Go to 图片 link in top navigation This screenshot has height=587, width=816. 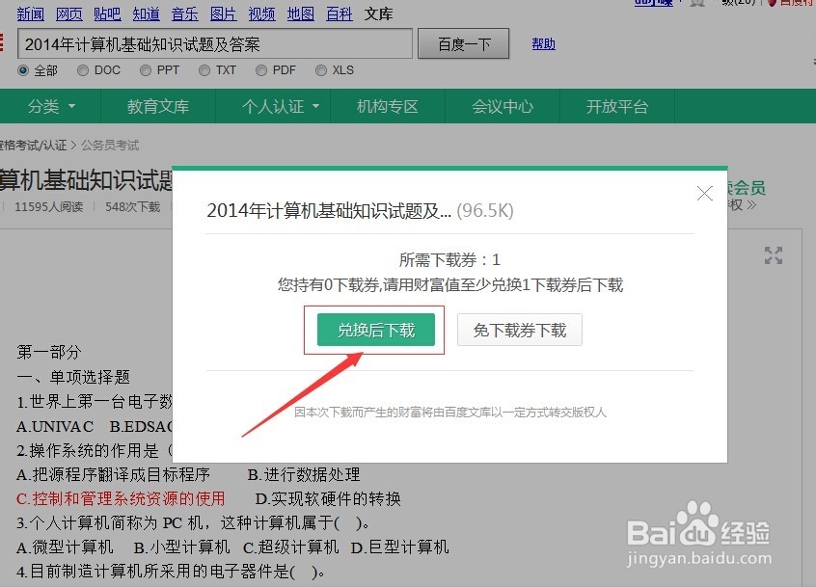click(223, 14)
